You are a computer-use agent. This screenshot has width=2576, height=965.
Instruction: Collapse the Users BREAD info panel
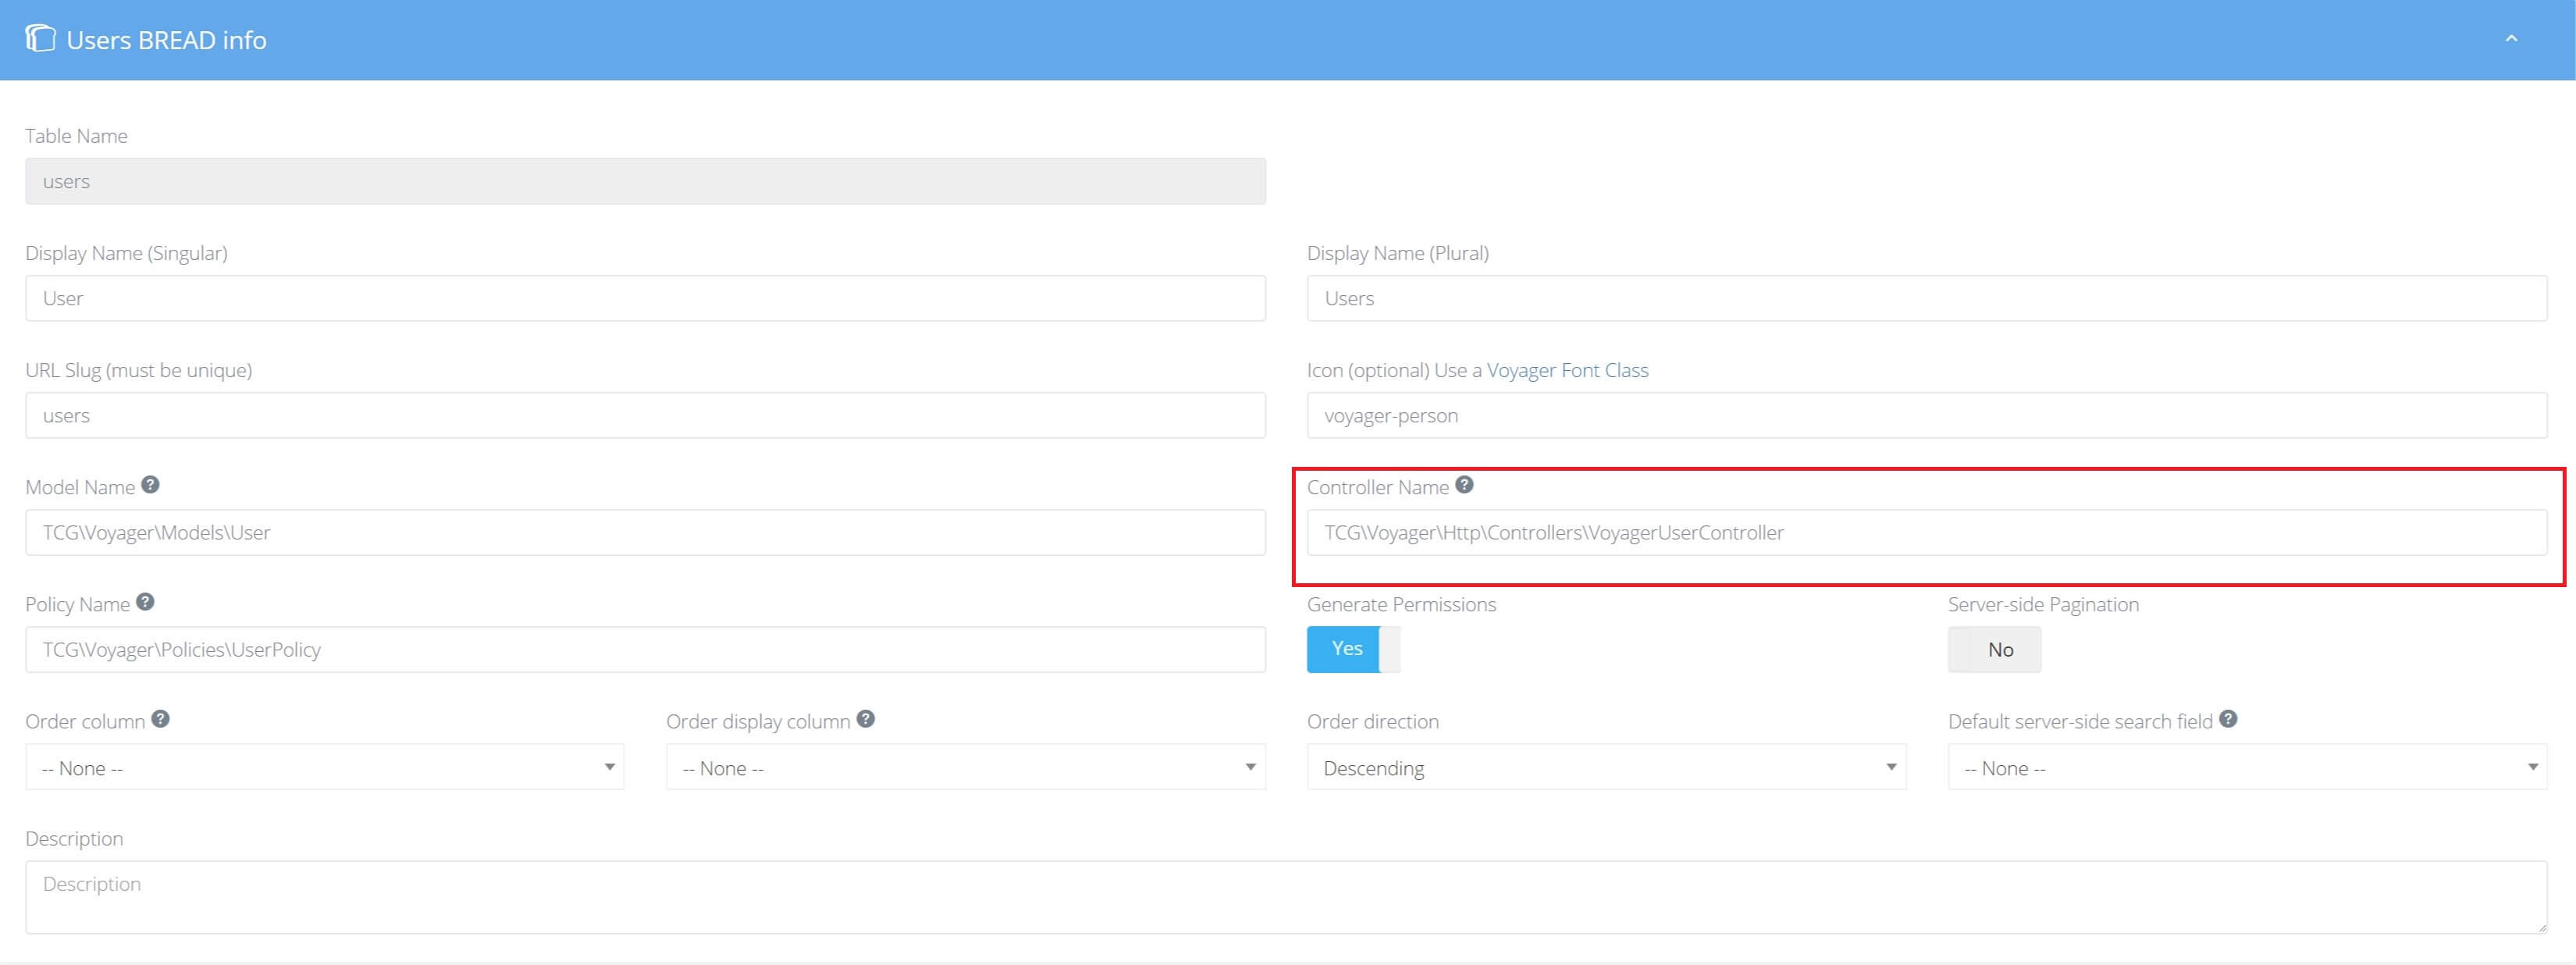[x=2511, y=39]
